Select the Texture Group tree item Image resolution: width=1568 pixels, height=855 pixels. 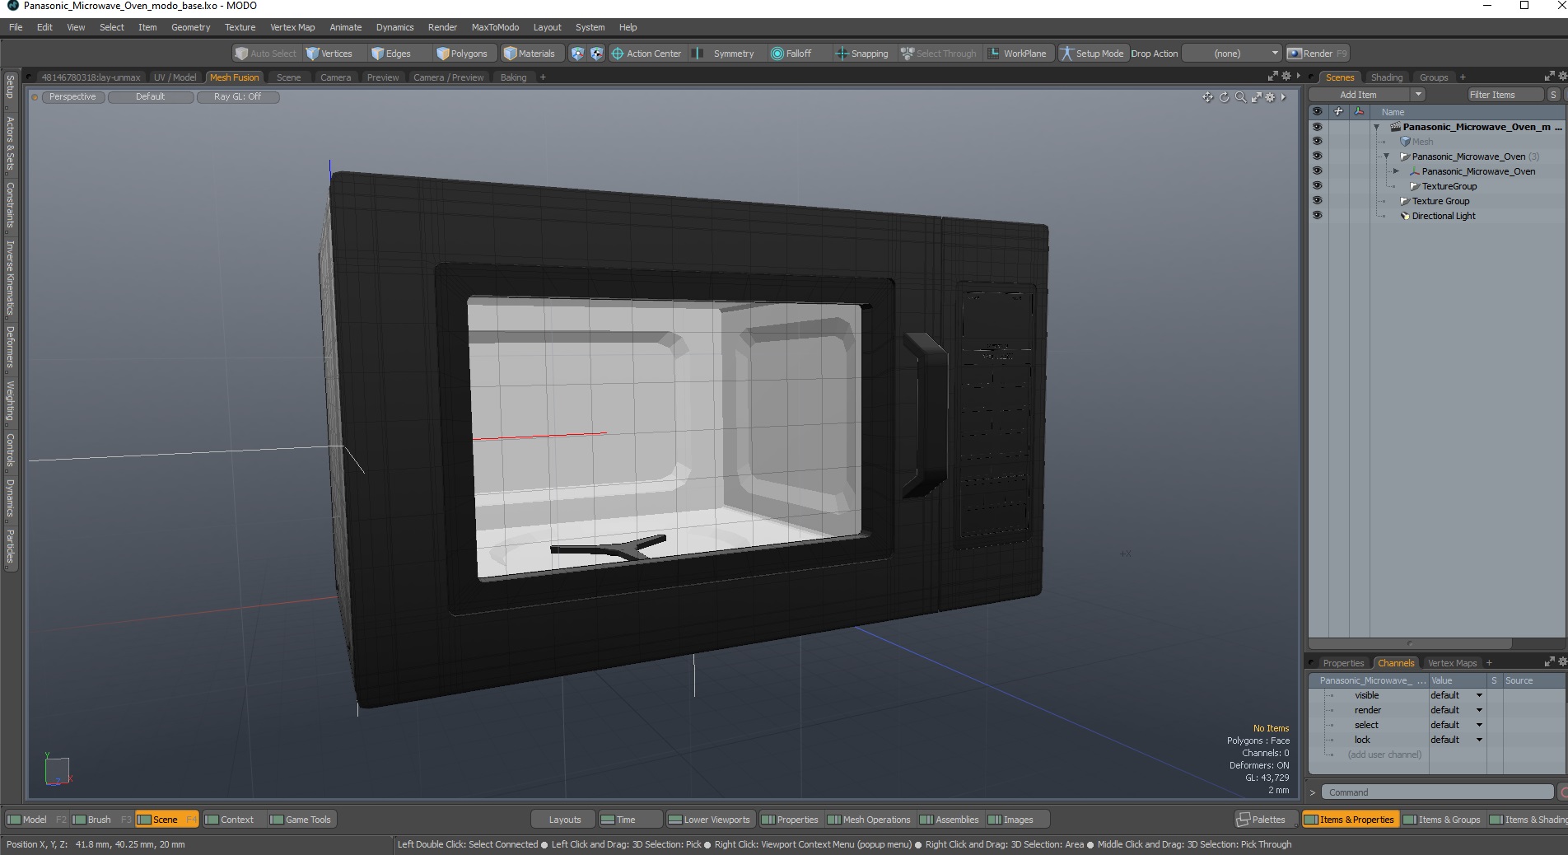tap(1440, 201)
